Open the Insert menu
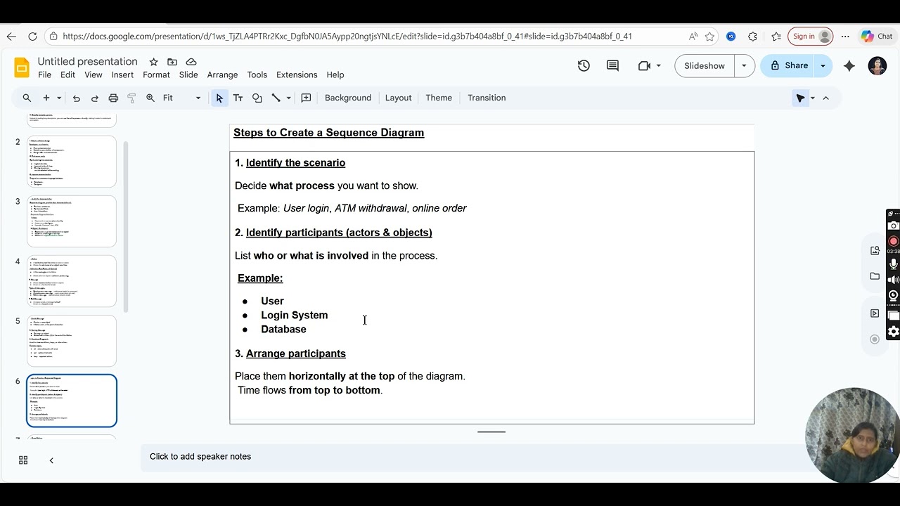900x506 pixels. pos(122,74)
